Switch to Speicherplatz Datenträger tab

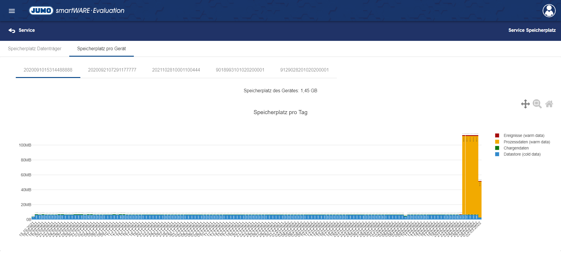pos(34,49)
